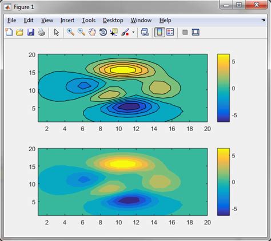Open the File menu
The image size is (271, 241).
point(11,20)
